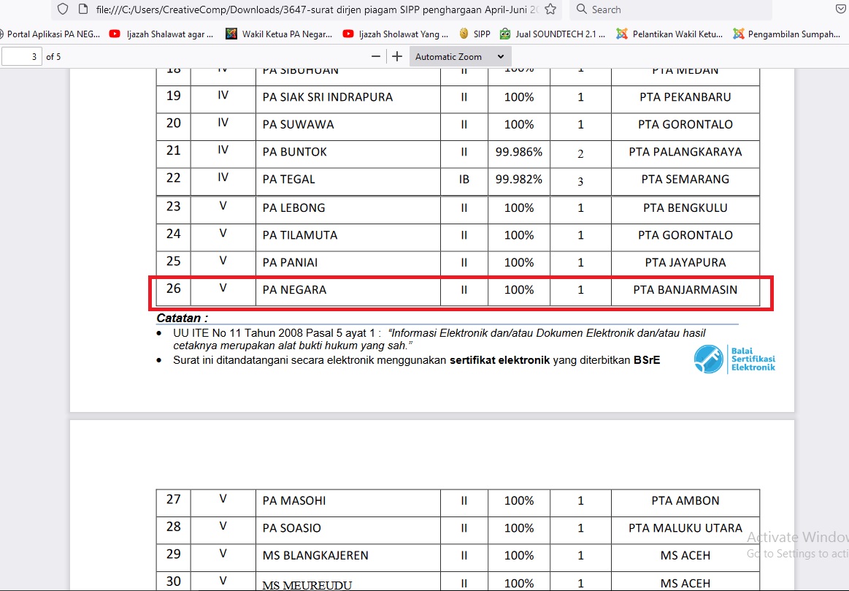This screenshot has height=591, width=849.
Task: Click the magnifier icon in the search box
Action: 582,9
